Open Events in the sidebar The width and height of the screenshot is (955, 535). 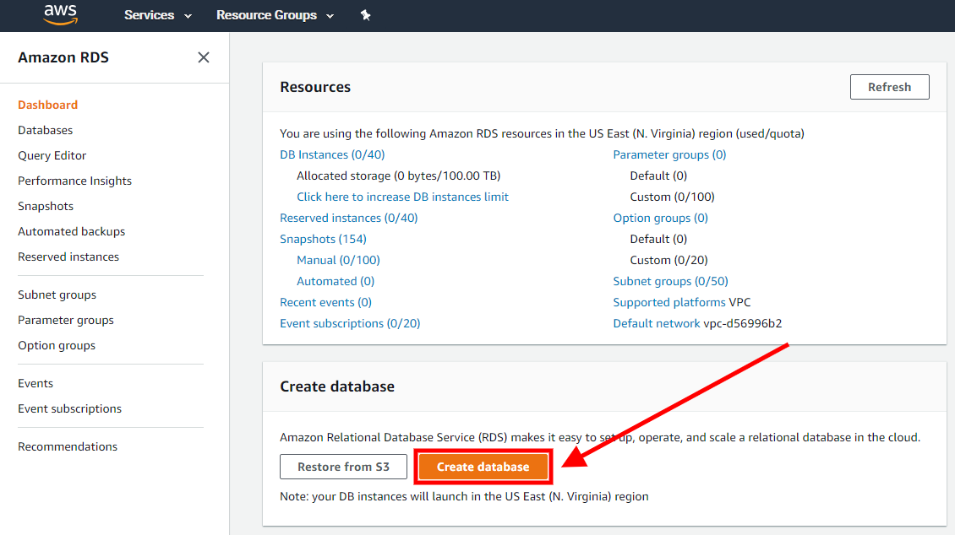click(35, 384)
